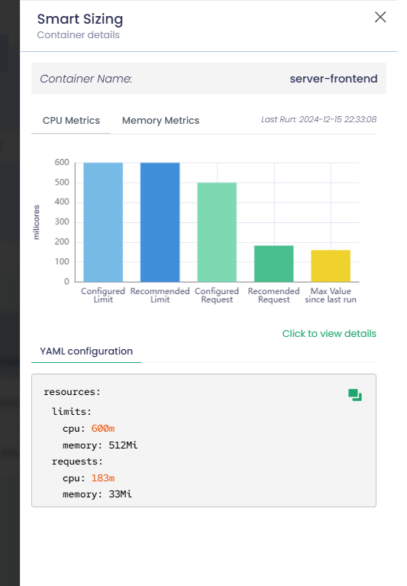This screenshot has width=407, height=586.
Task: Click the yellow Max Value since last run bar
Action: pos(331,266)
